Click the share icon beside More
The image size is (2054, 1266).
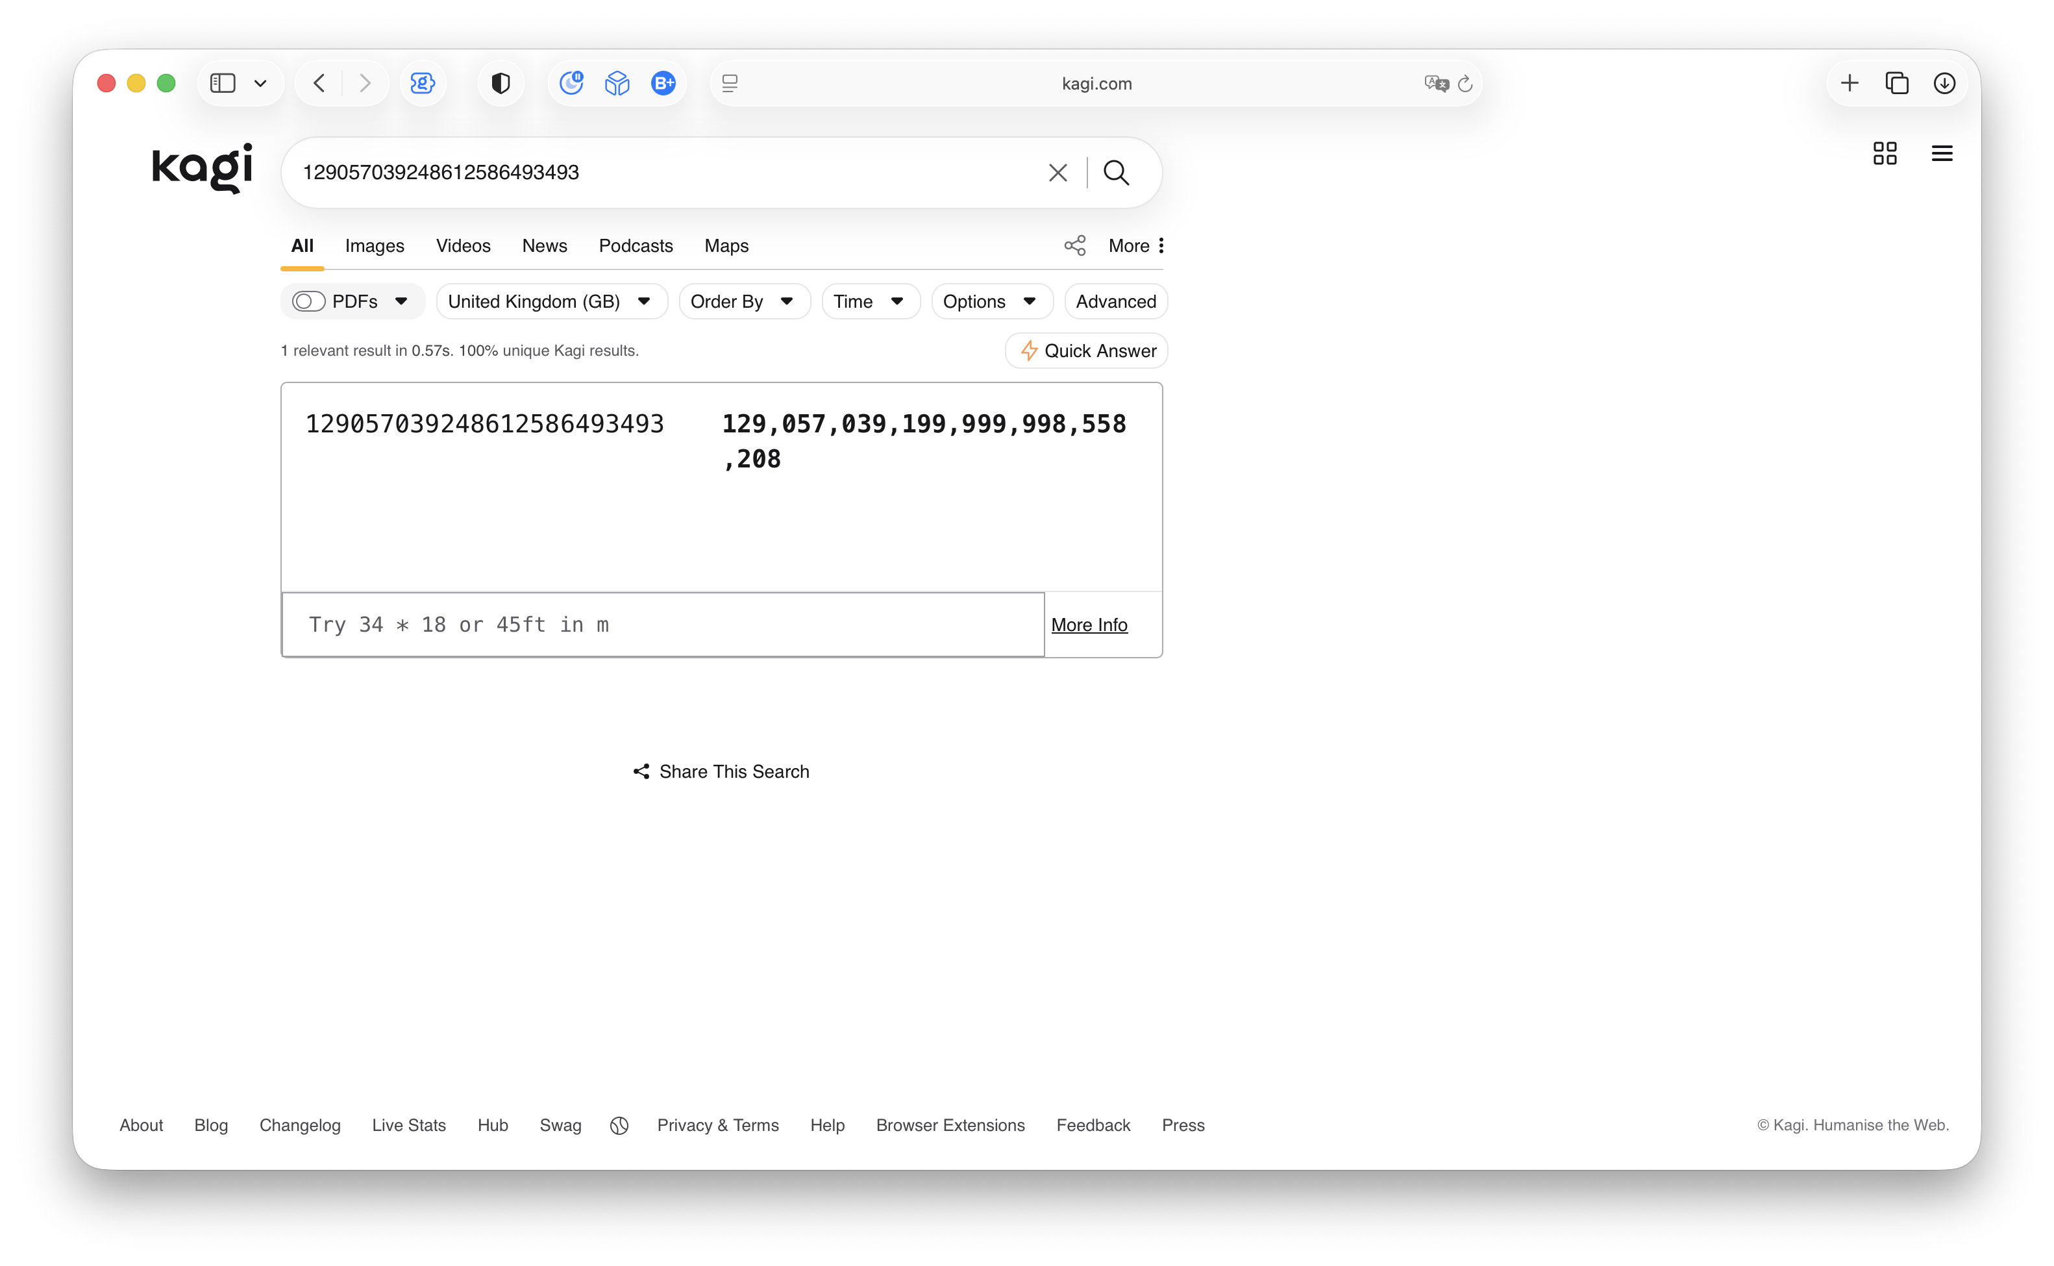click(1074, 245)
